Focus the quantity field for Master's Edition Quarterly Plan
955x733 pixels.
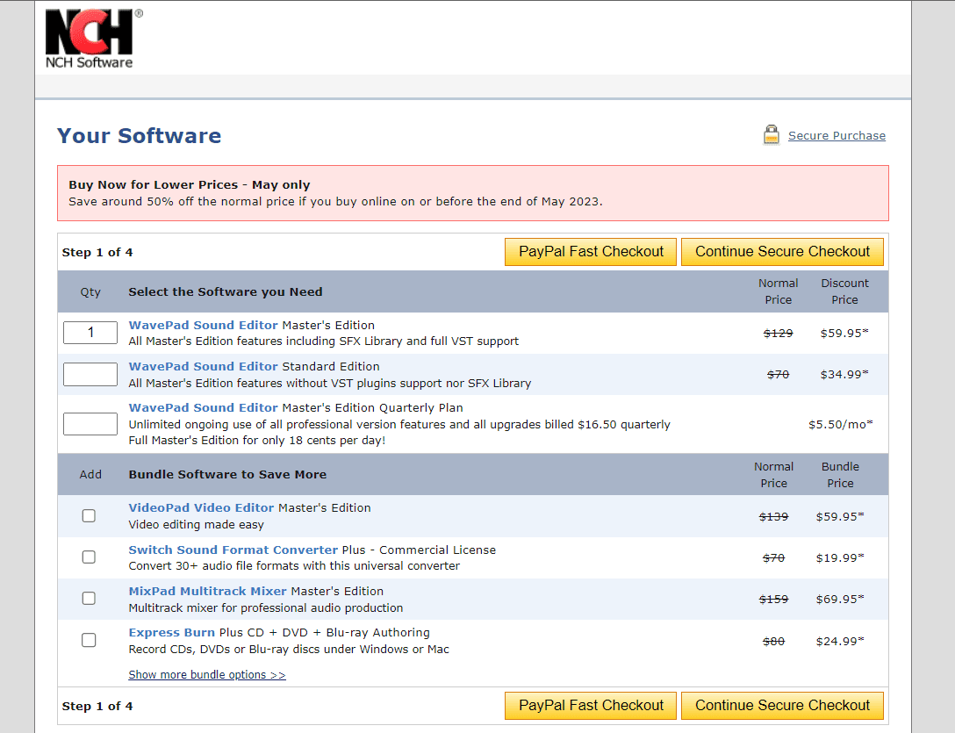click(90, 424)
